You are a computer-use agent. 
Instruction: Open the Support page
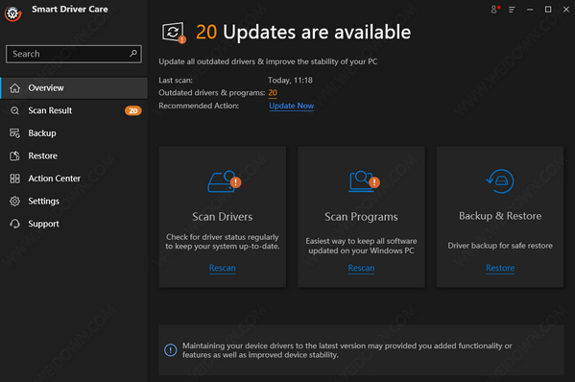coord(74,224)
